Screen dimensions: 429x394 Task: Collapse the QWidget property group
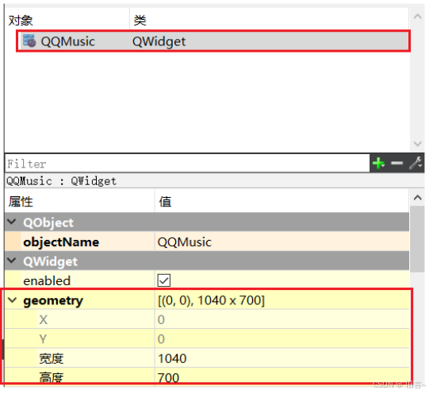click(11, 261)
